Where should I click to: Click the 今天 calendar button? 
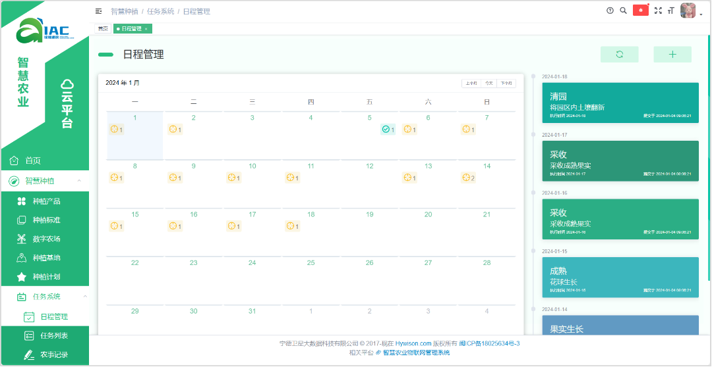[x=489, y=84]
